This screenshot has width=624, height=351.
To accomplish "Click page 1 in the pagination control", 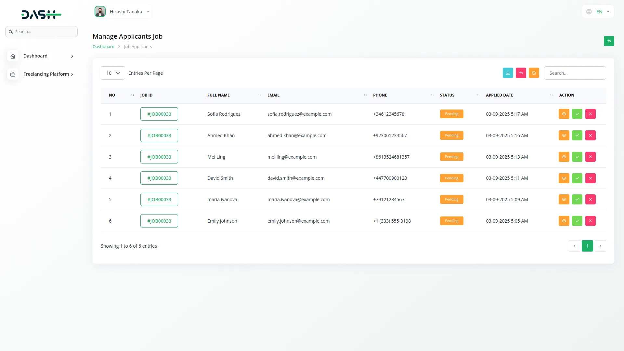I will point(587,246).
